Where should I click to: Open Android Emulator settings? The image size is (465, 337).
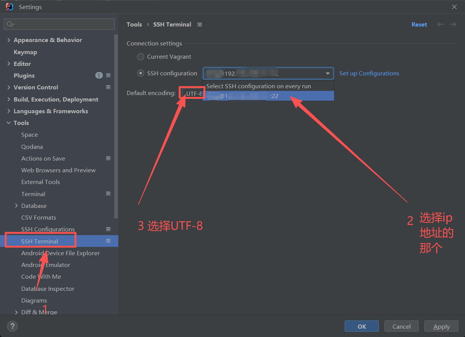pyautogui.click(x=46, y=265)
